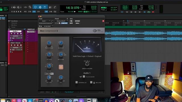Toggle loop playback icon in transport
Viewport: 182px width, 102px height.
pos(149,12)
